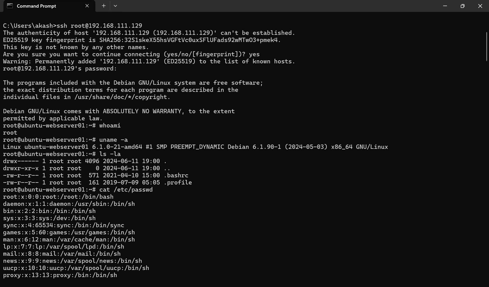Viewport: 489px width, 287px height.
Task: Open a new terminal tab
Action: click(104, 6)
